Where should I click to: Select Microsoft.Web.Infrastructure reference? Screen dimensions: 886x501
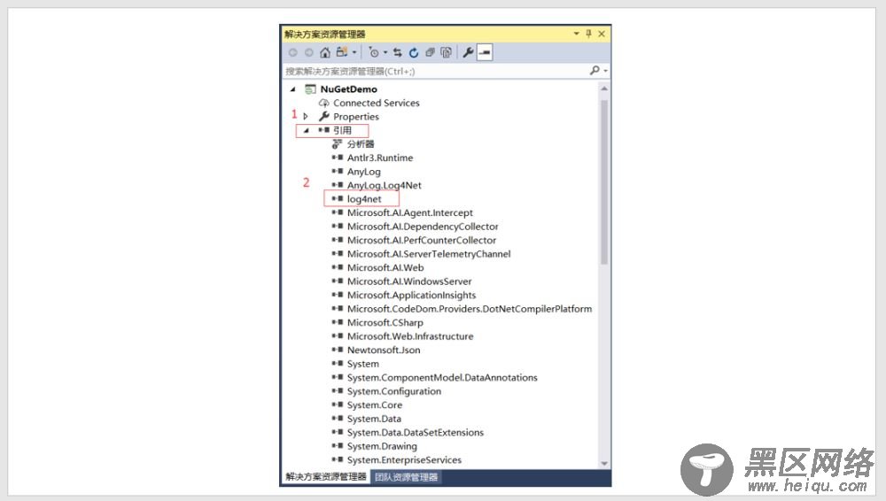(410, 336)
